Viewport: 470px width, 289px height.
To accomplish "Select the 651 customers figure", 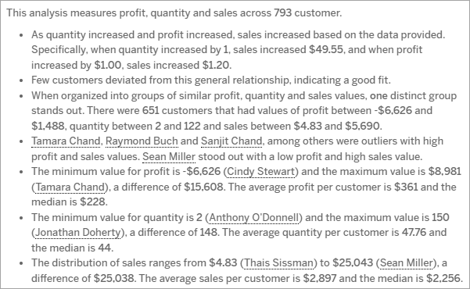I will 150,110.
